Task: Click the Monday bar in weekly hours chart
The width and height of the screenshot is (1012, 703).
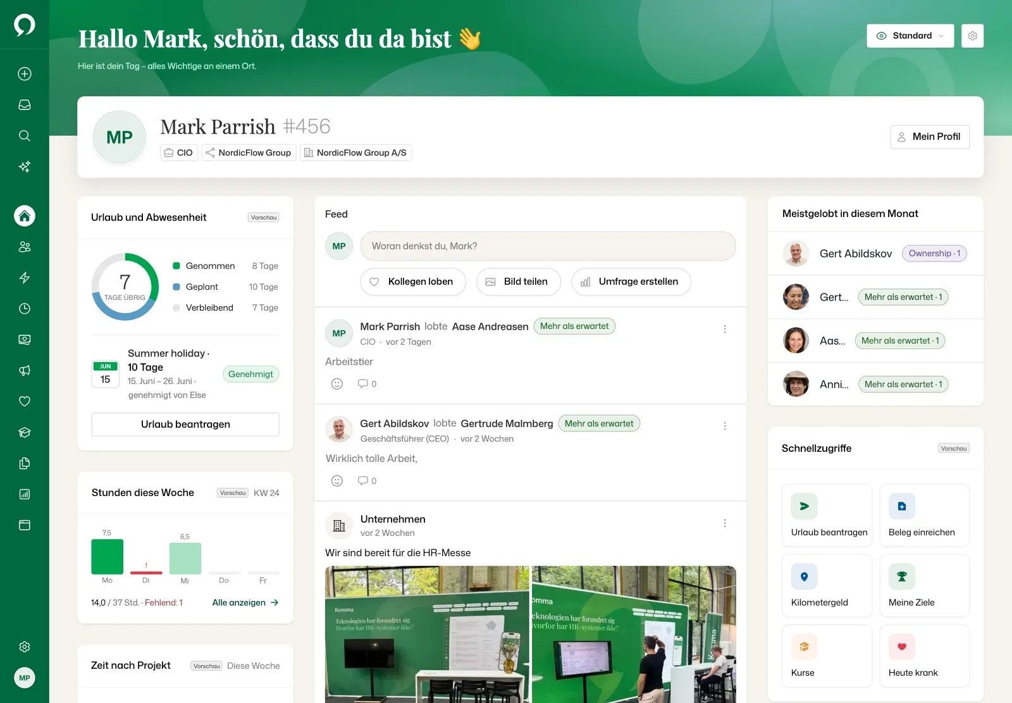Action: [x=108, y=557]
